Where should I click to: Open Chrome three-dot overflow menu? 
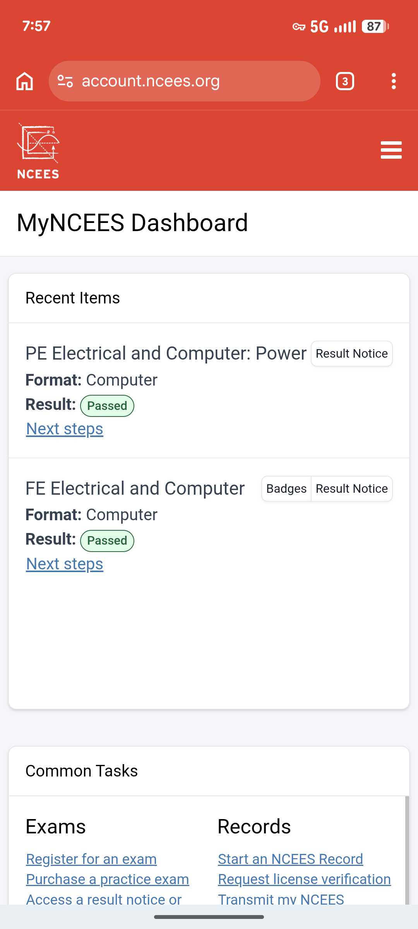[394, 81]
